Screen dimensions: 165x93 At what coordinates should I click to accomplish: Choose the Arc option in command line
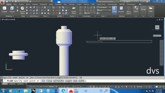click(x=44, y=81)
